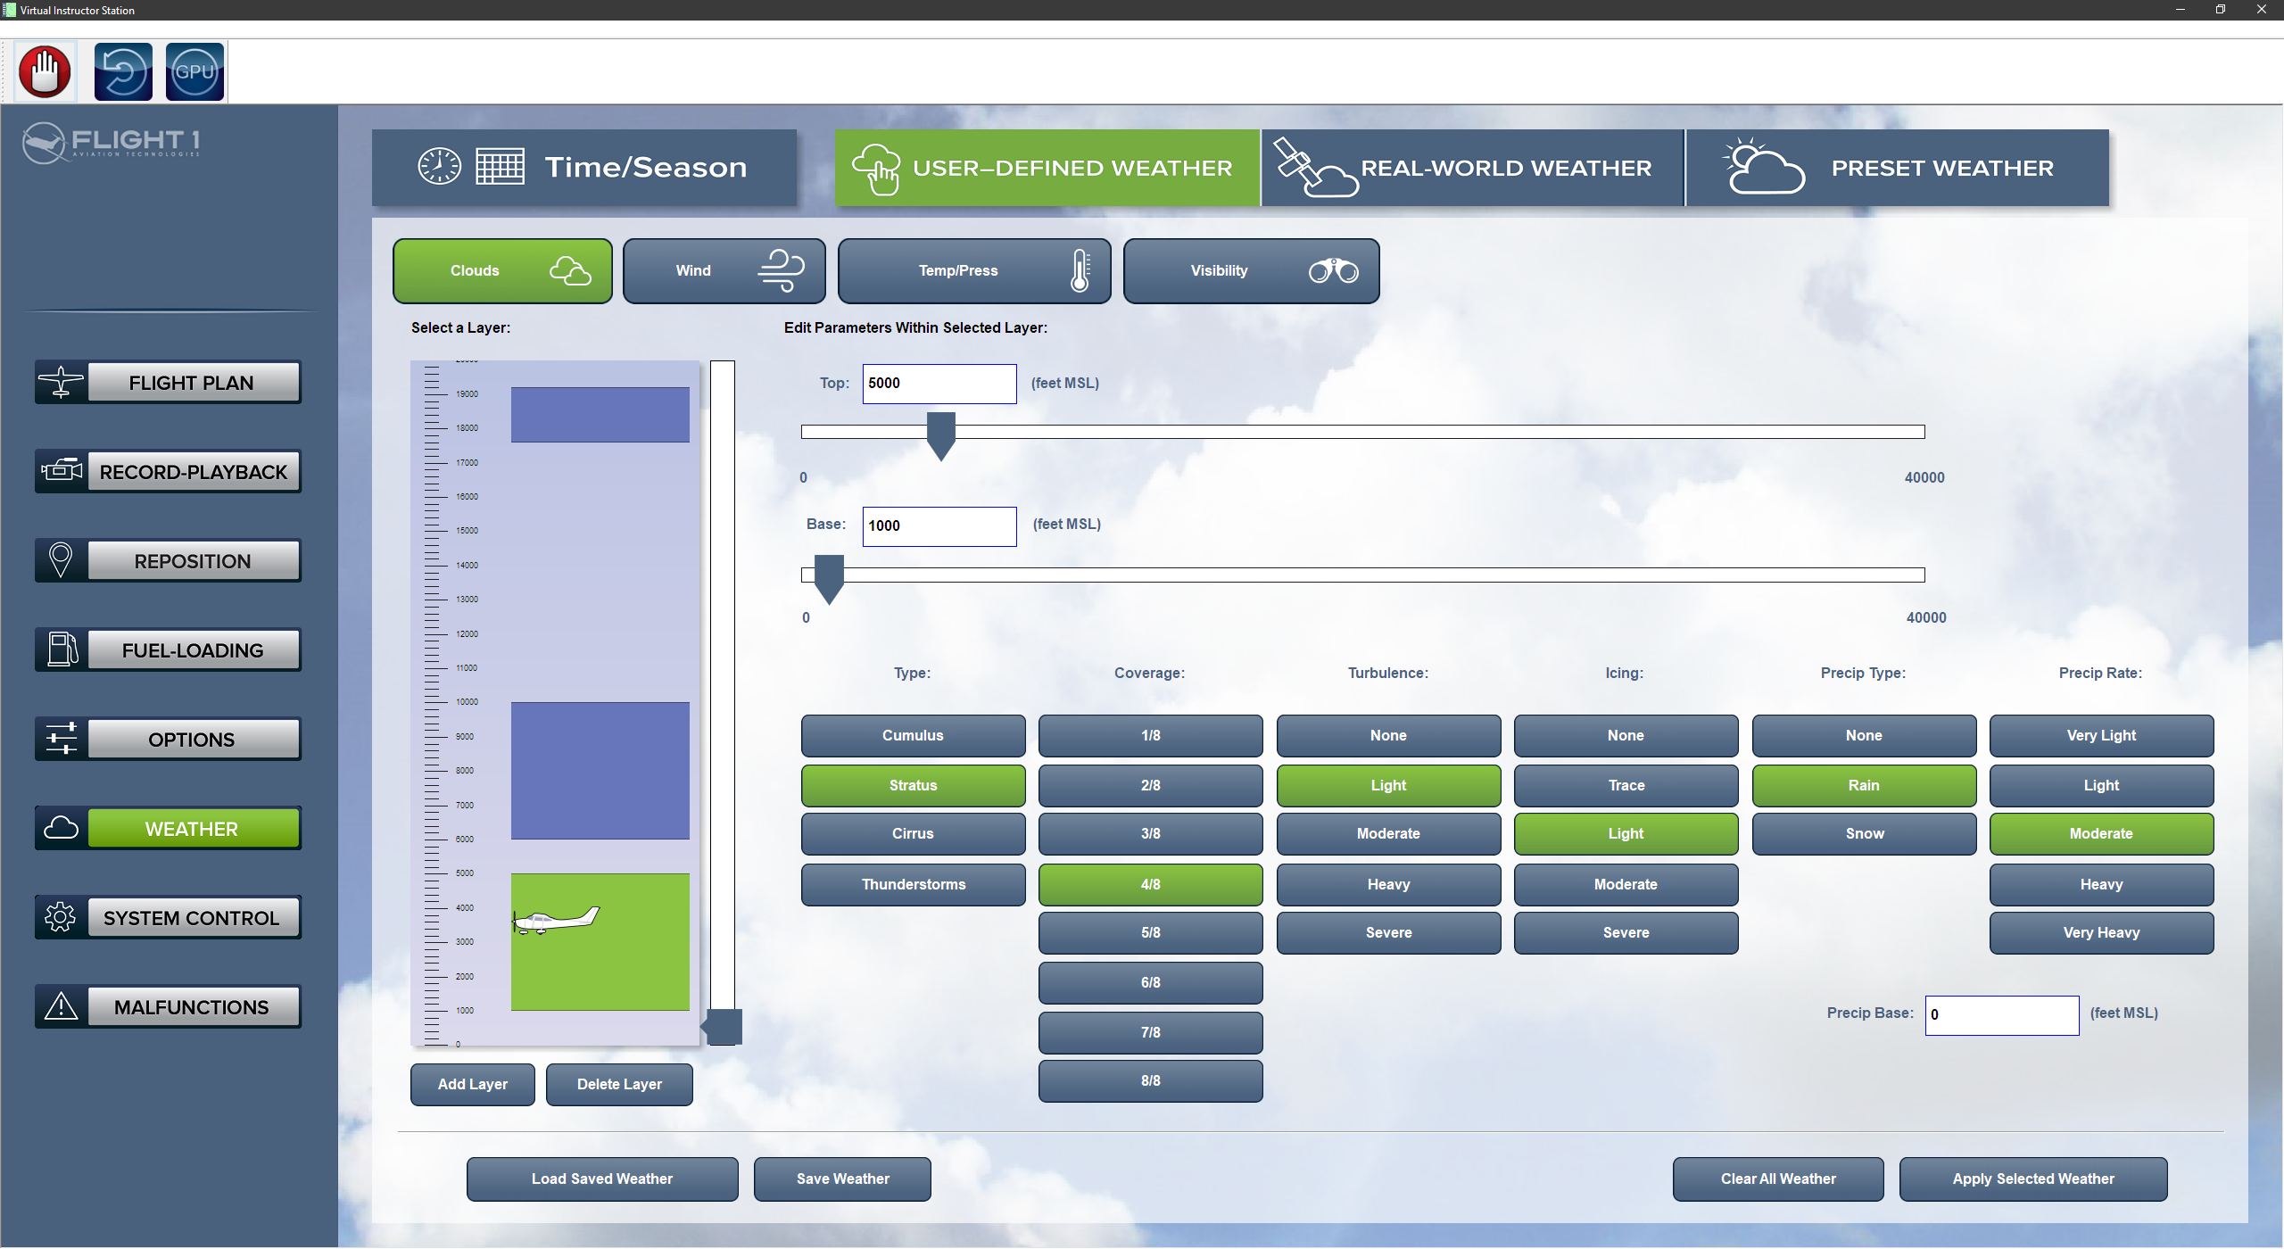The height and width of the screenshot is (1249, 2284).
Task: Click the Add Layer button
Action: [472, 1084]
